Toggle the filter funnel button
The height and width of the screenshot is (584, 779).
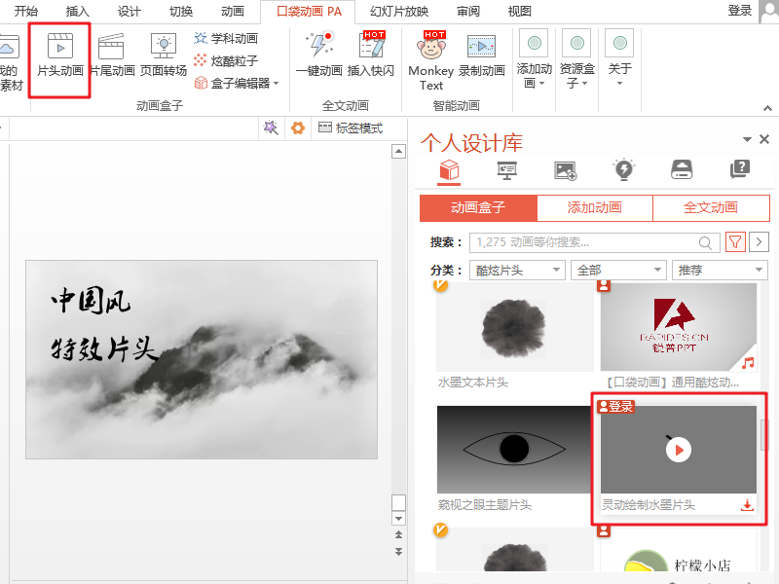(x=735, y=242)
